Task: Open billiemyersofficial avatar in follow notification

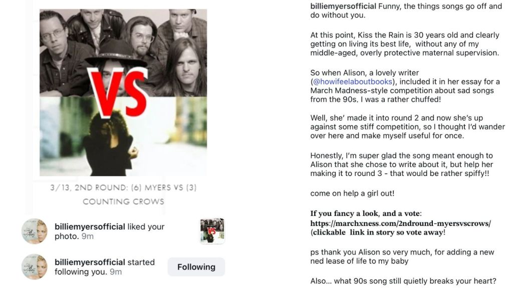Action: [x=35, y=267]
